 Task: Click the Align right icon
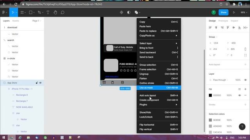pyautogui.click(x=222, y=28)
